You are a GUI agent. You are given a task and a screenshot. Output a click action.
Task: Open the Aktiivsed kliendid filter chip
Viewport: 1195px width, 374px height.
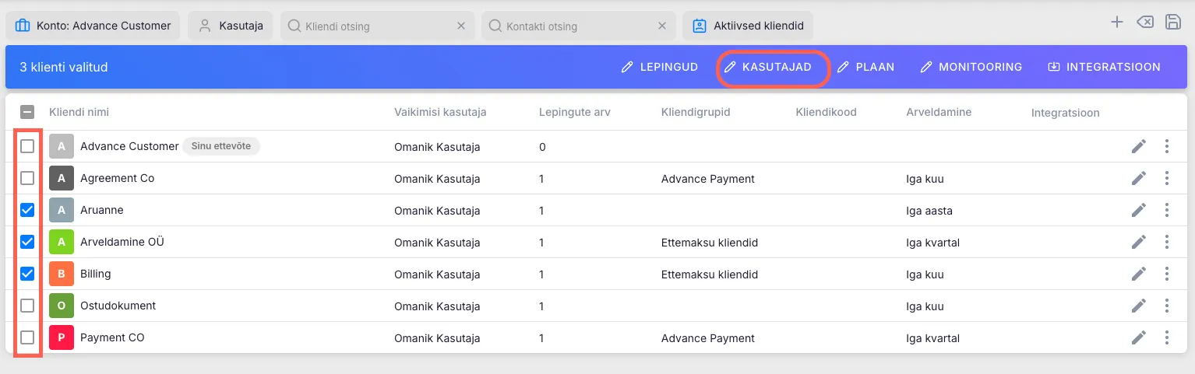[749, 26]
